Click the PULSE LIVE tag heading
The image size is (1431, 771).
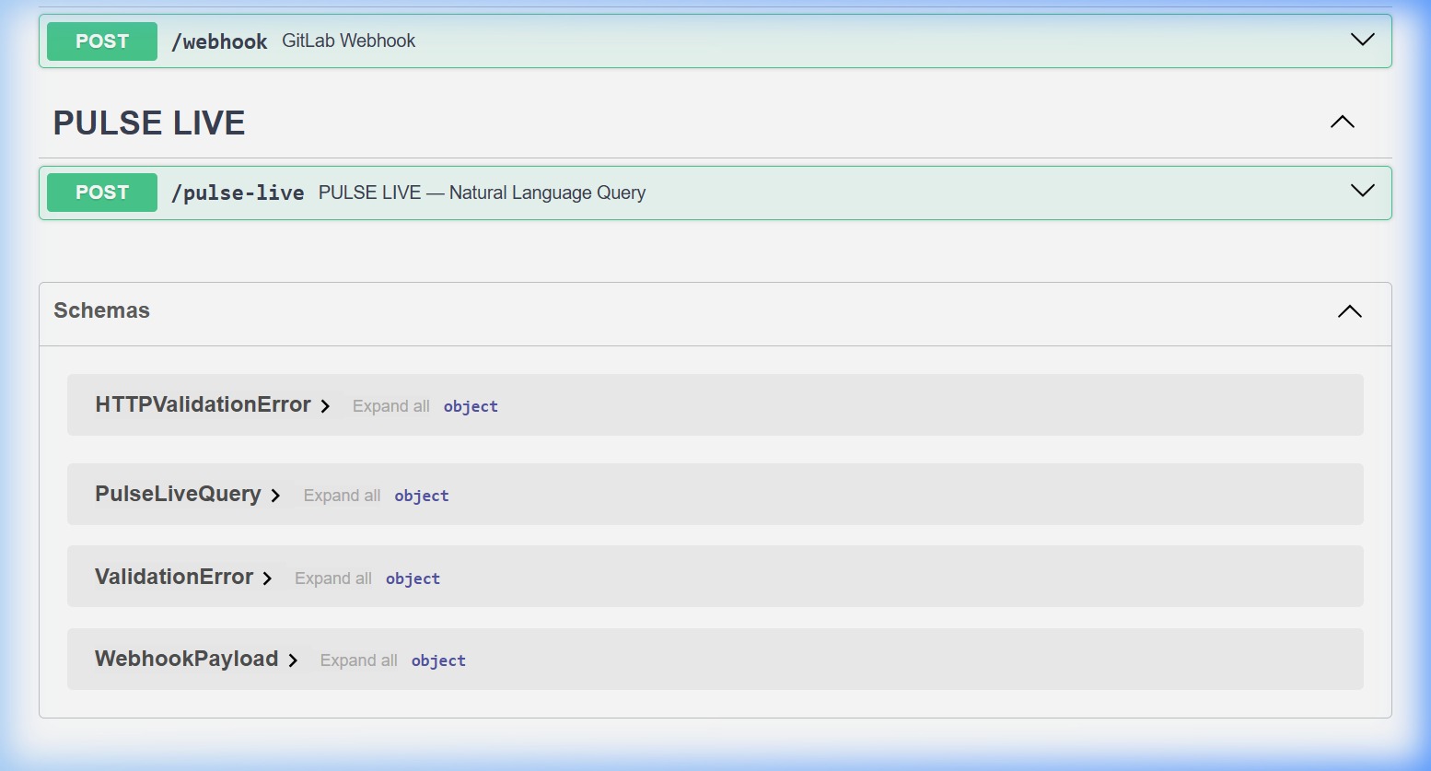coord(149,123)
